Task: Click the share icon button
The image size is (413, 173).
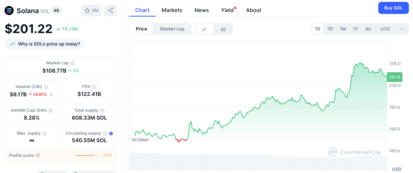Action: click(x=111, y=11)
